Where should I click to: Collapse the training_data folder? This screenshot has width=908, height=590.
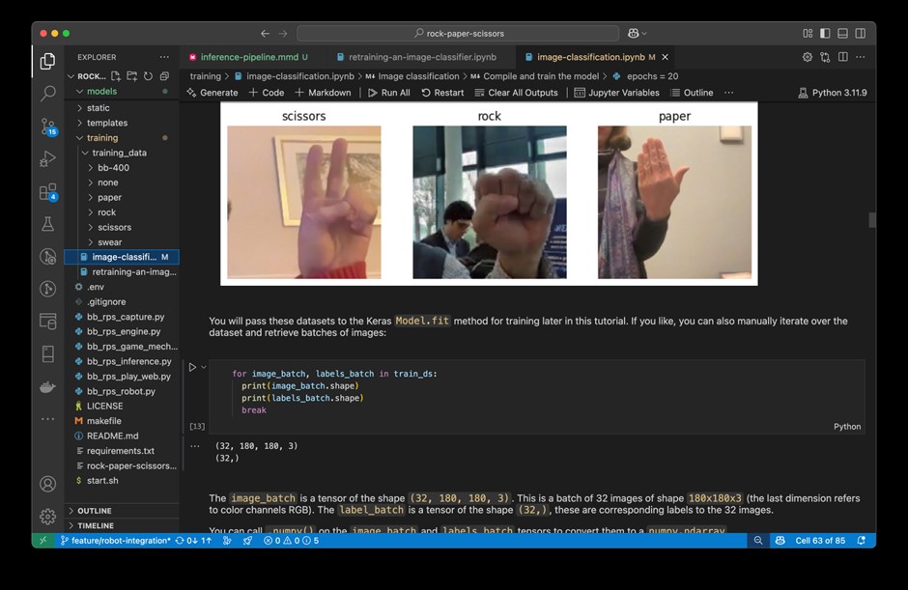pos(122,153)
